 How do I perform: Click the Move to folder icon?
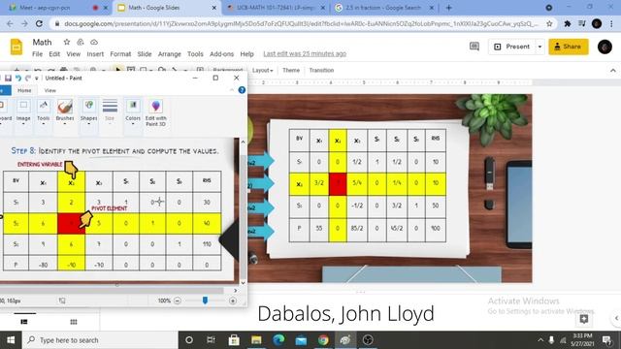tap(81, 42)
